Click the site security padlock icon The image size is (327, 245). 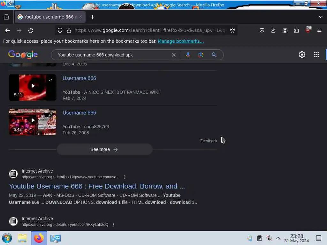(x=69, y=30)
